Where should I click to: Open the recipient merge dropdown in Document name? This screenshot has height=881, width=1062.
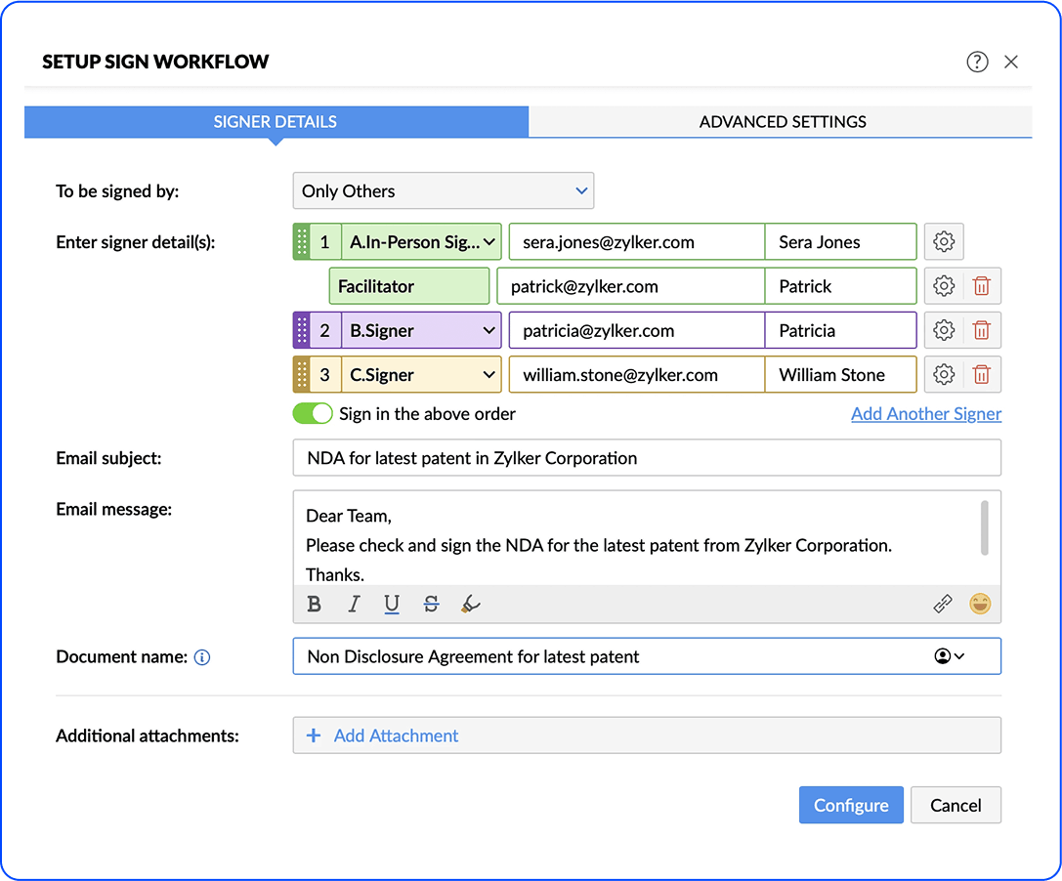(x=949, y=655)
